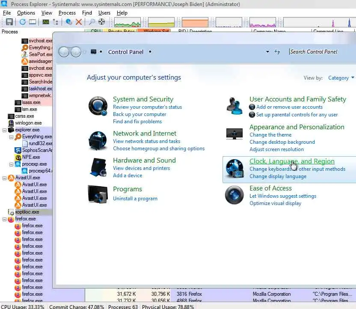Open the Find menu

[x=87, y=13]
